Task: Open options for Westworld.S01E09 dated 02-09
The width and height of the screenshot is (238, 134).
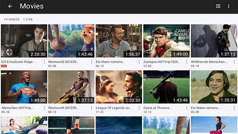Action: [91, 62]
